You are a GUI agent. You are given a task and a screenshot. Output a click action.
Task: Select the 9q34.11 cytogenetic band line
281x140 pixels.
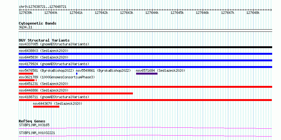click(145, 31)
